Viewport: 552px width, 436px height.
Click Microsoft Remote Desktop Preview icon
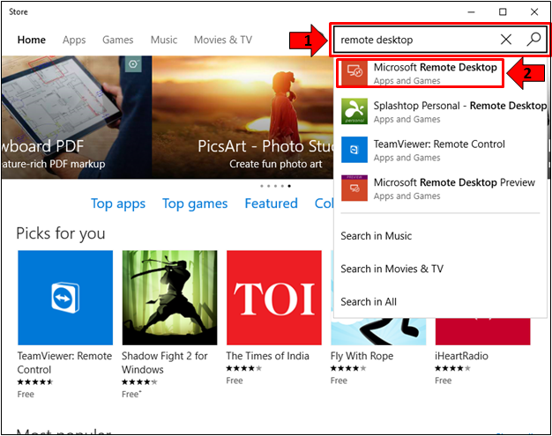(x=354, y=188)
